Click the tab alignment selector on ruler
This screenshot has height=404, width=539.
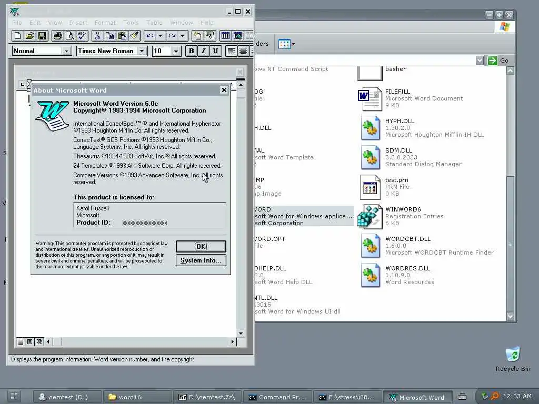(22, 85)
